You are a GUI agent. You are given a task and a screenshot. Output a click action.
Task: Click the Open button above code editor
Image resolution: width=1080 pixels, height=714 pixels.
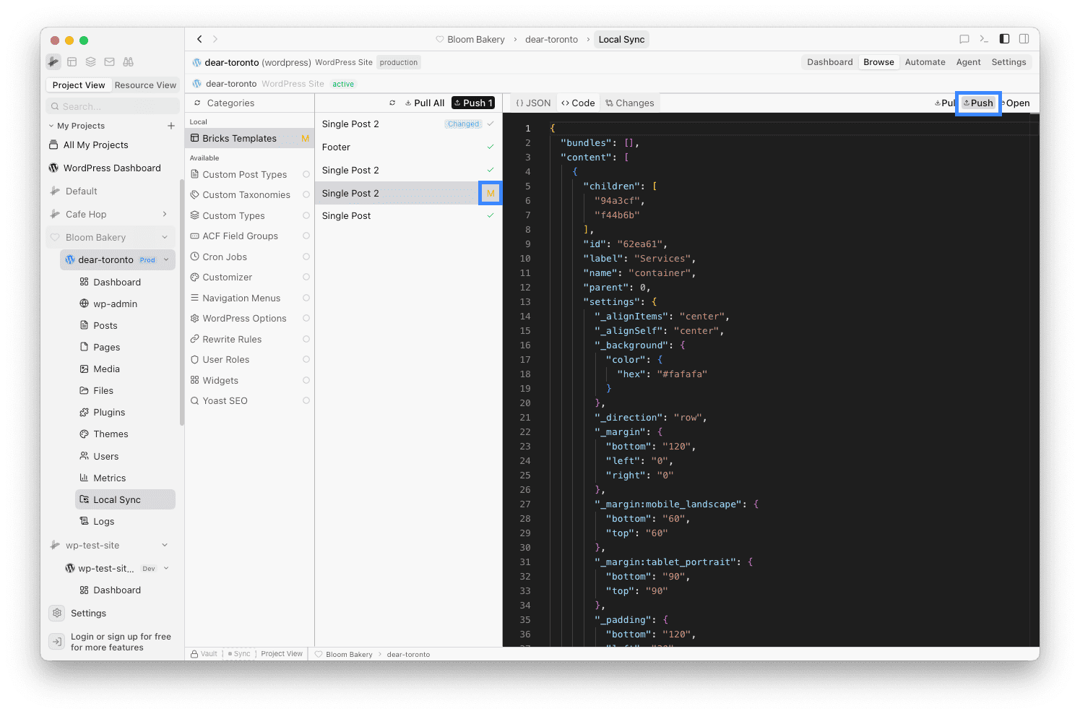coord(1017,103)
